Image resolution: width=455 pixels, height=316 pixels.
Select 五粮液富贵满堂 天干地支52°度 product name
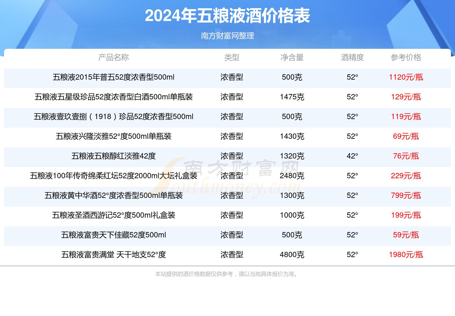(x=113, y=255)
